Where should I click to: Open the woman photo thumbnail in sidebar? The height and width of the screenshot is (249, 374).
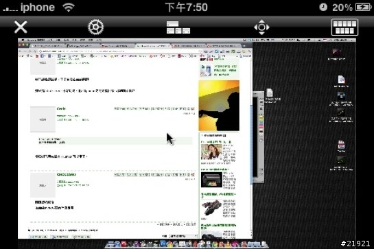pyautogui.click(x=211, y=152)
